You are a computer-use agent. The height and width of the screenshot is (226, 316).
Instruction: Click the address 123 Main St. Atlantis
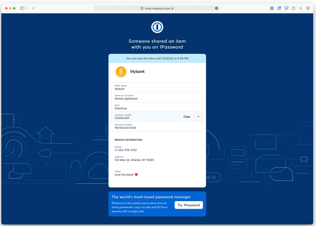click(134, 160)
